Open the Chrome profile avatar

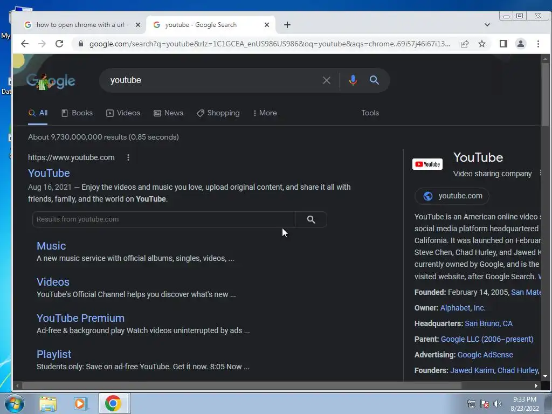tap(520, 44)
